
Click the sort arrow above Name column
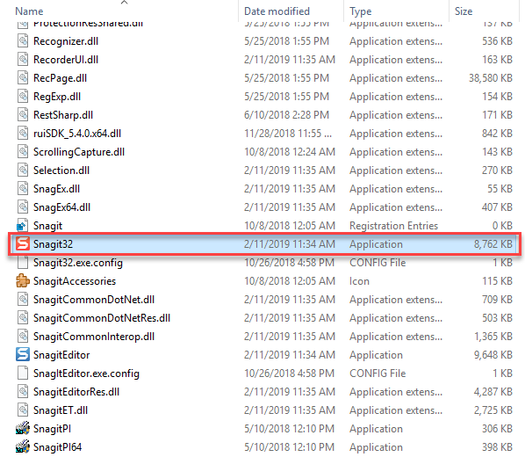(x=124, y=3)
